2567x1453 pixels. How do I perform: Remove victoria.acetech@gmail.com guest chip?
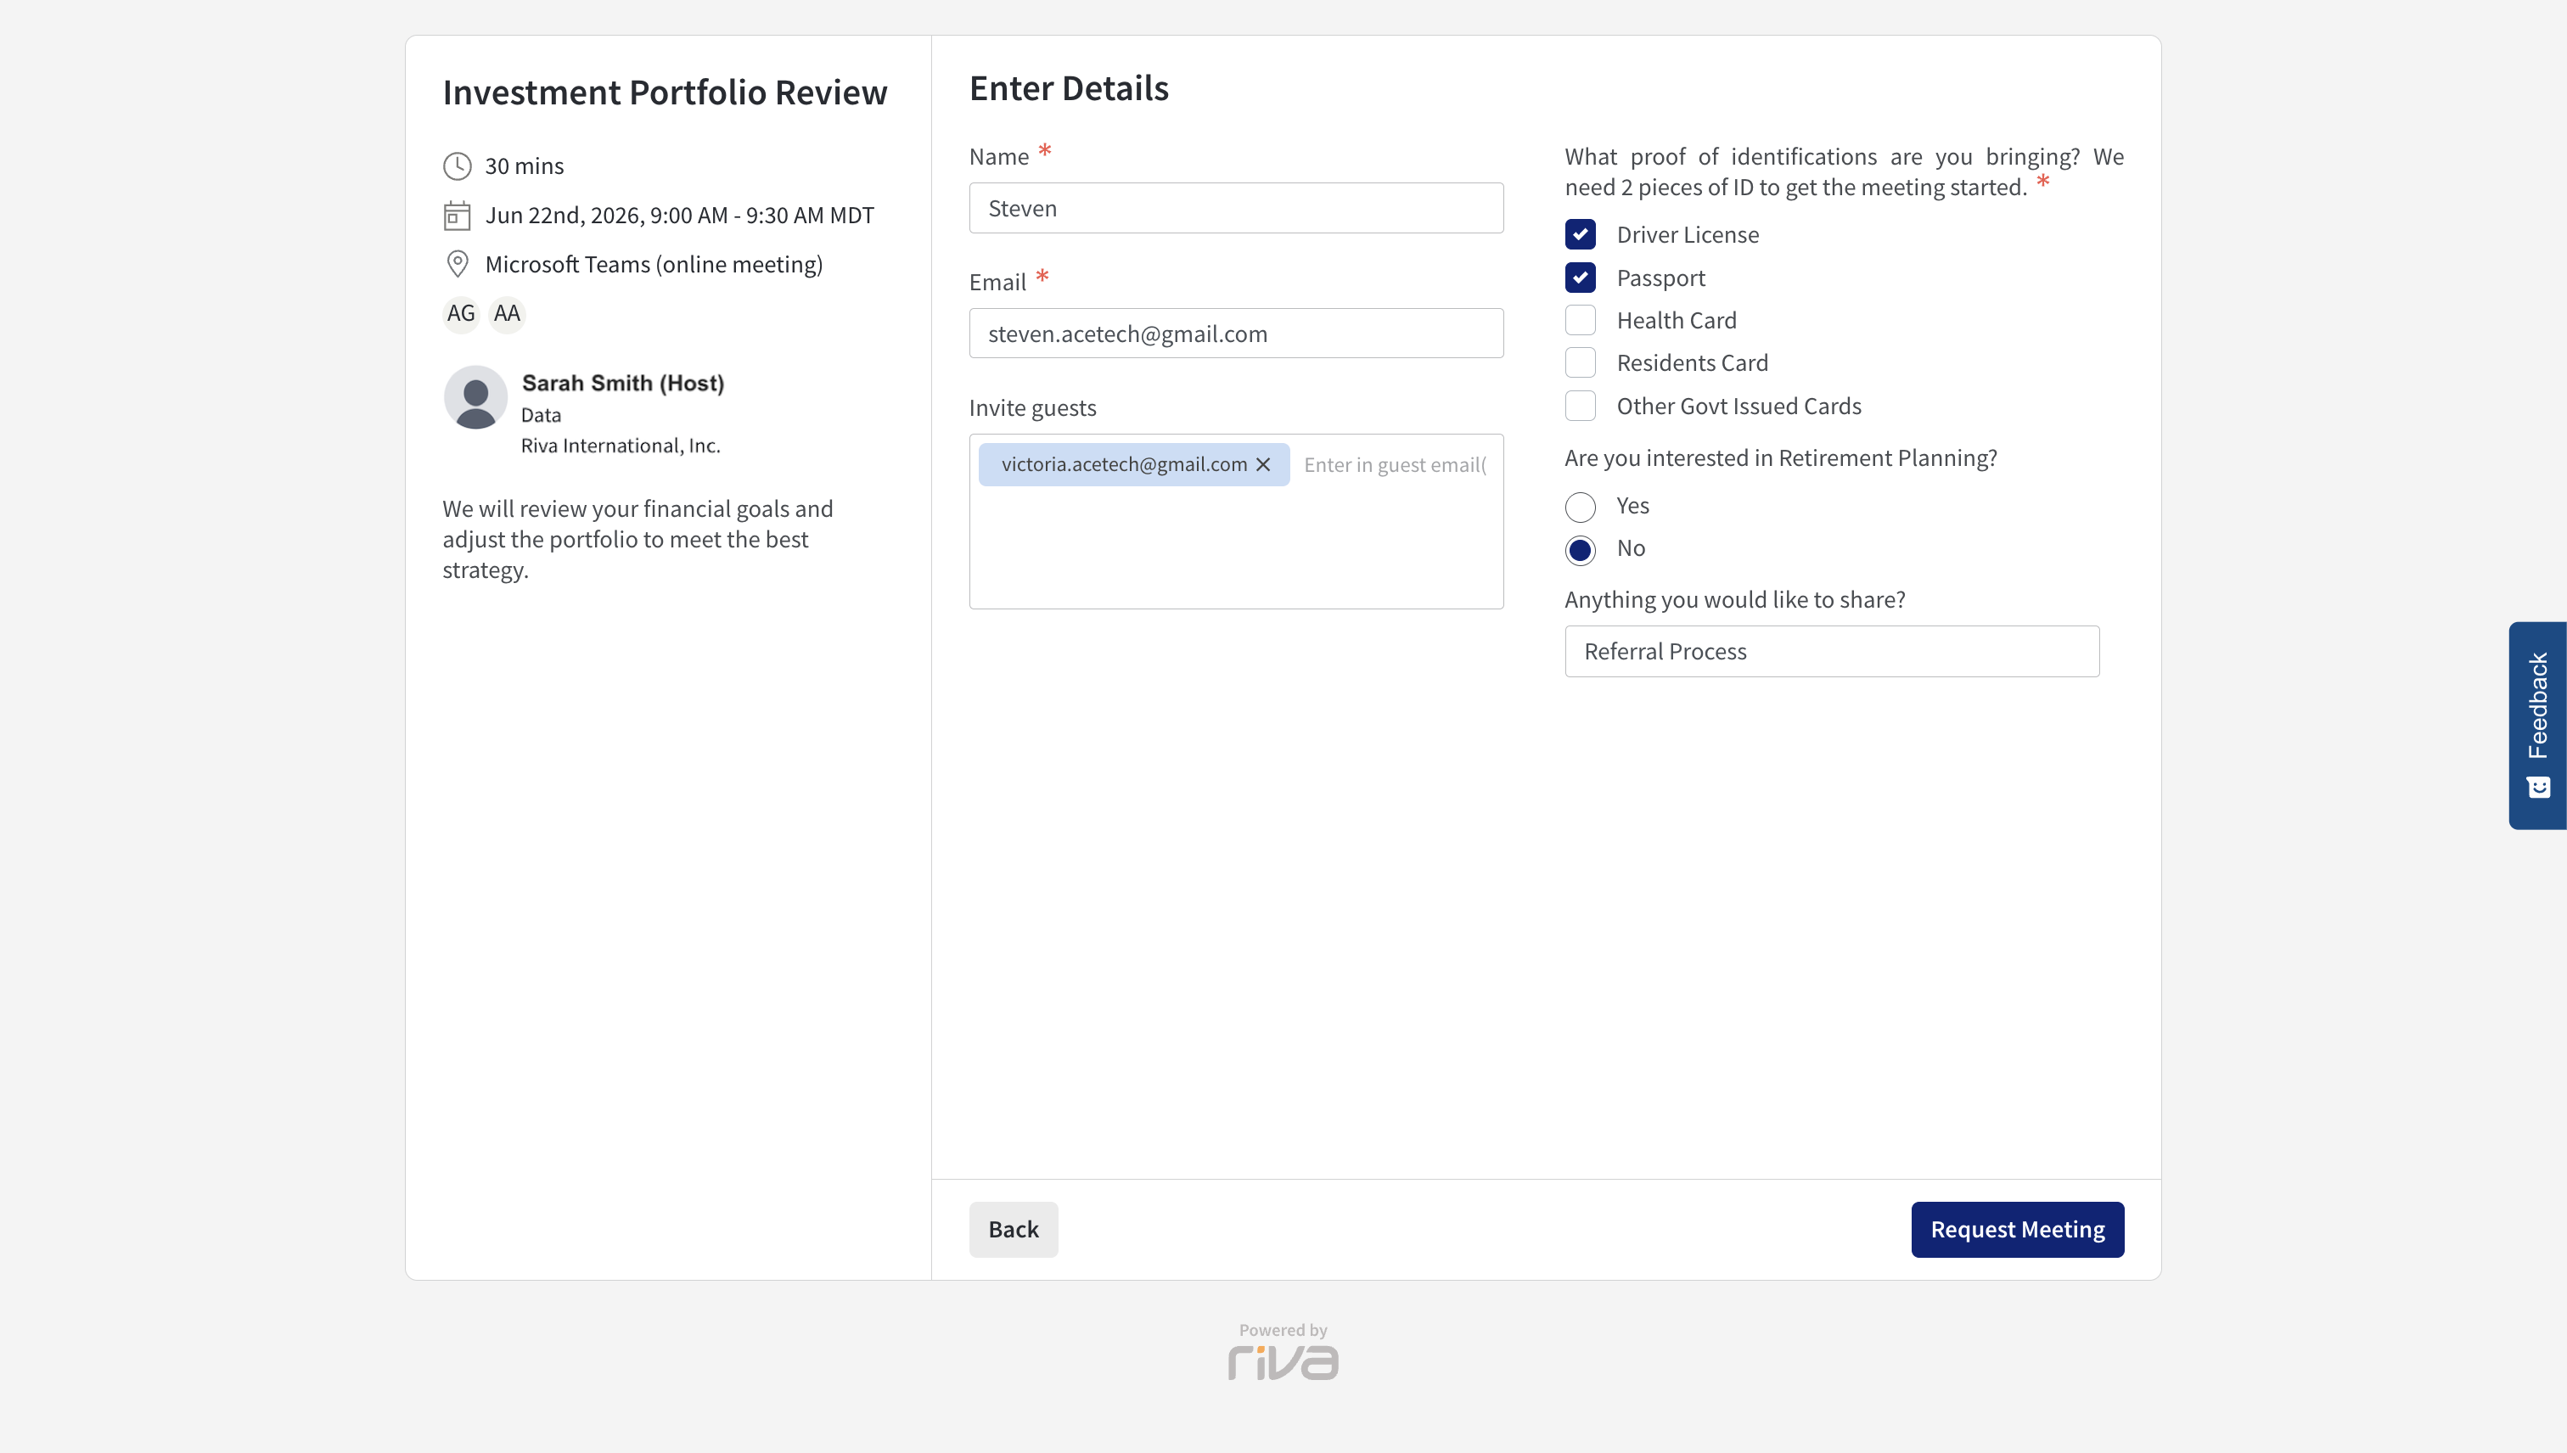[x=1263, y=465]
